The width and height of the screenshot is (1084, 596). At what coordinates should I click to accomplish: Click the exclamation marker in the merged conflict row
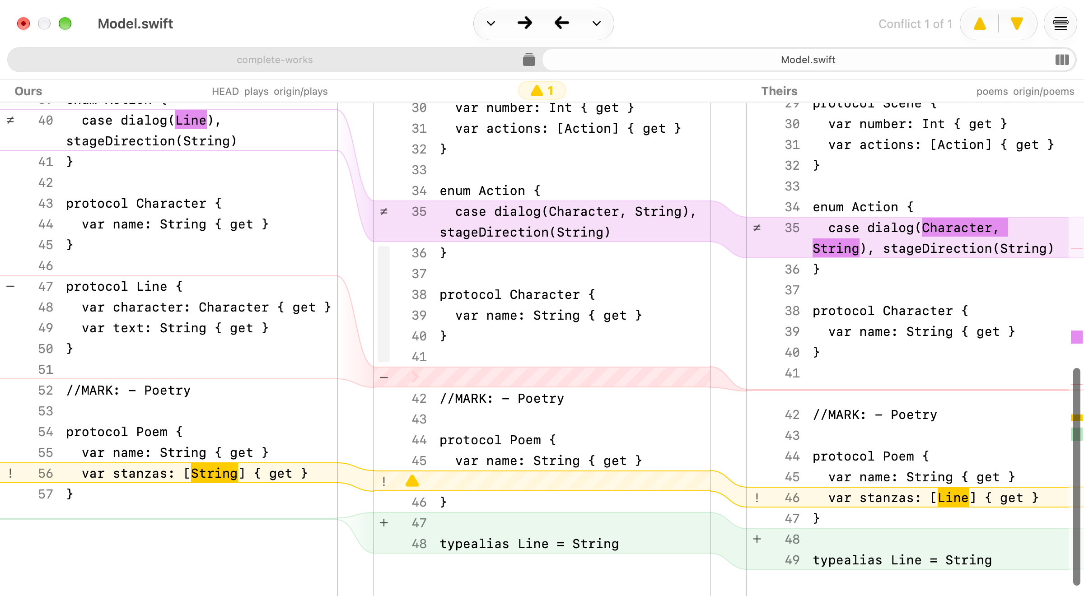(x=384, y=481)
